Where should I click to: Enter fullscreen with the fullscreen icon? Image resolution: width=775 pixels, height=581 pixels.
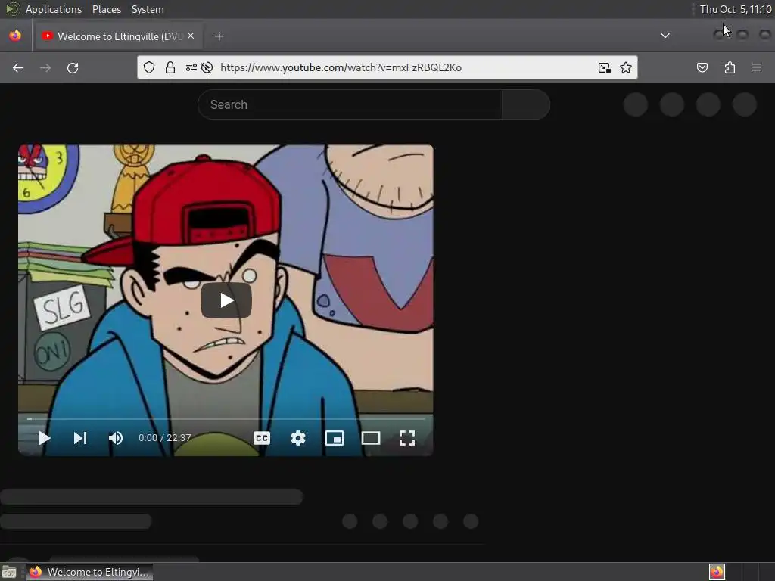406,438
